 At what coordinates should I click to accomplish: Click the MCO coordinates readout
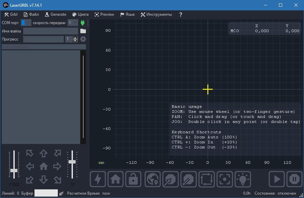point(265,28)
